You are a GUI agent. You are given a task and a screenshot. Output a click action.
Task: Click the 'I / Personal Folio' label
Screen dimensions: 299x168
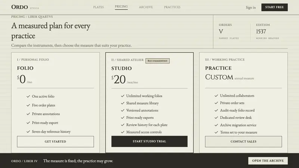pyautogui.click(x=33, y=60)
